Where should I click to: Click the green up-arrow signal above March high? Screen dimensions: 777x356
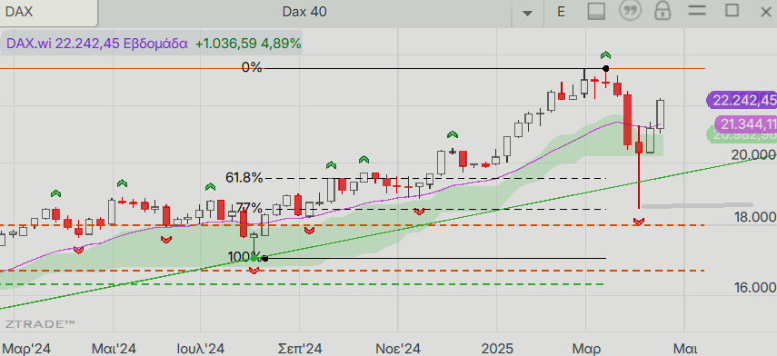[x=605, y=55]
